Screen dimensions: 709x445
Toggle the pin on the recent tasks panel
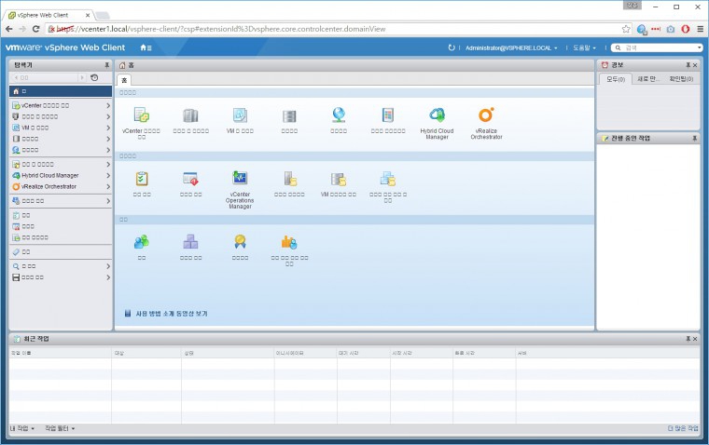[688, 339]
